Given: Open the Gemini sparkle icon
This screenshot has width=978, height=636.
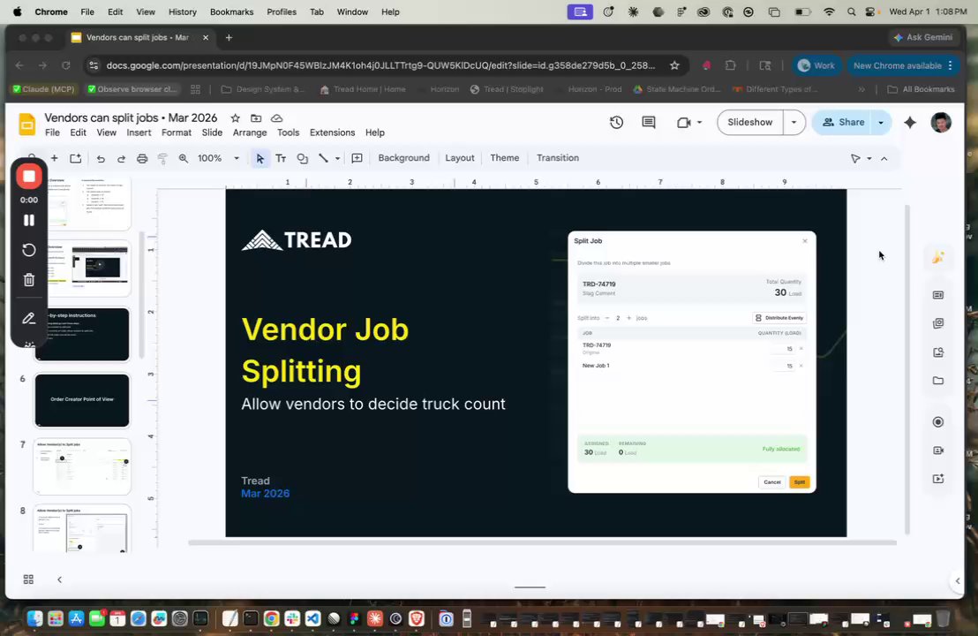Looking at the screenshot, I should coord(910,122).
